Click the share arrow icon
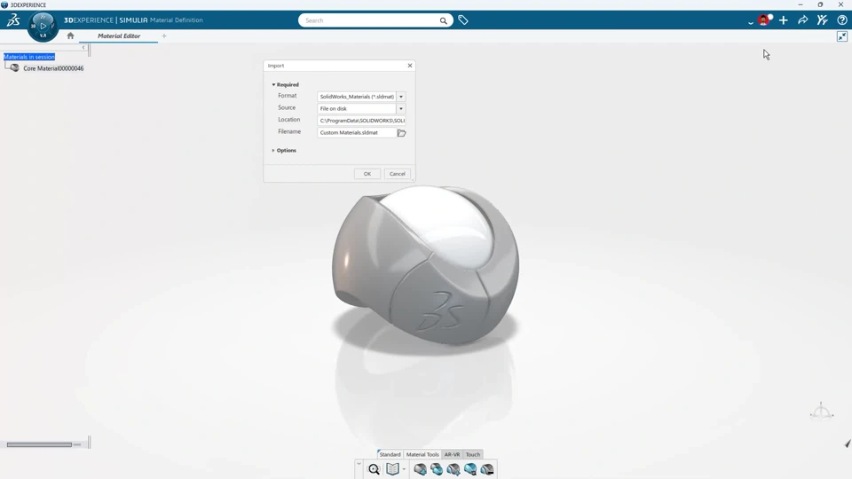Image resolution: width=852 pixels, height=479 pixels. click(802, 20)
